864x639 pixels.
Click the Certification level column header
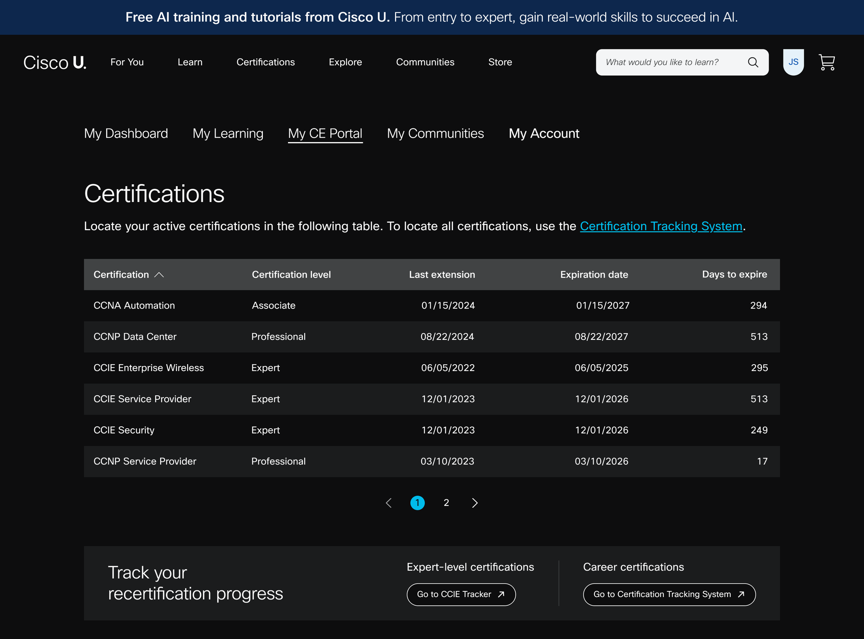click(291, 275)
